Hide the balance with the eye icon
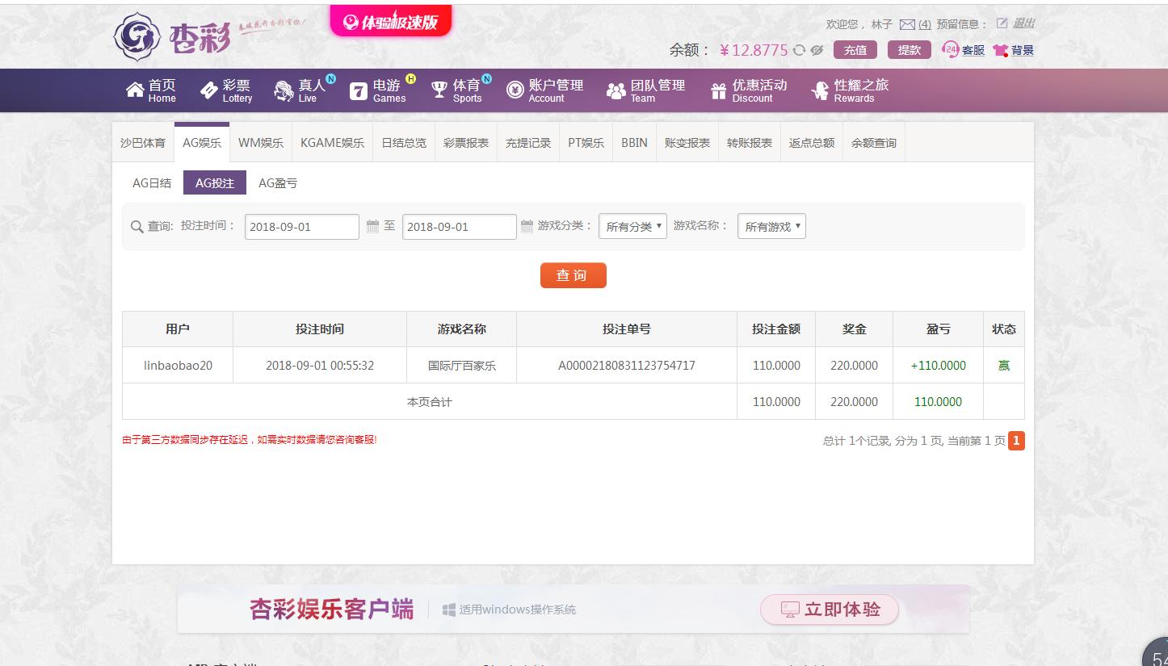Image resolution: width=1168 pixels, height=666 pixels. click(816, 50)
